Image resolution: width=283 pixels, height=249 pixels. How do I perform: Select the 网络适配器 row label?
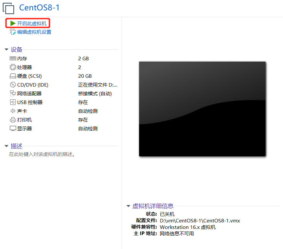(x=29, y=93)
